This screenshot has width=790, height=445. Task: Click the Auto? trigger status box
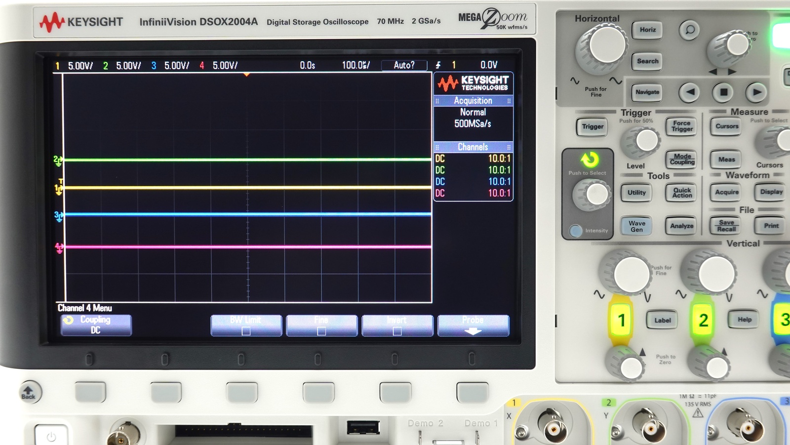[404, 65]
